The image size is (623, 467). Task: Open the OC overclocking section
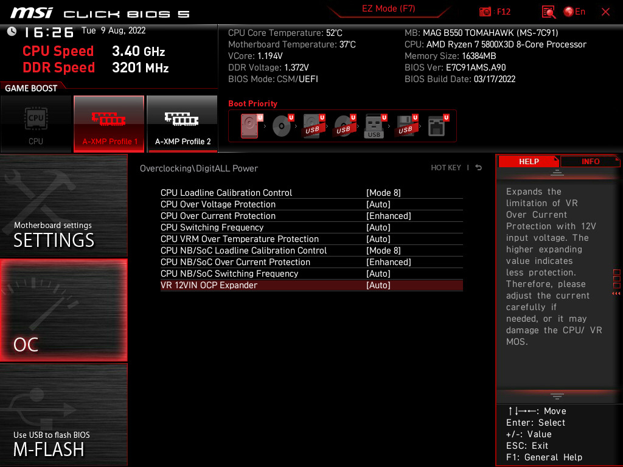coord(63,310)
